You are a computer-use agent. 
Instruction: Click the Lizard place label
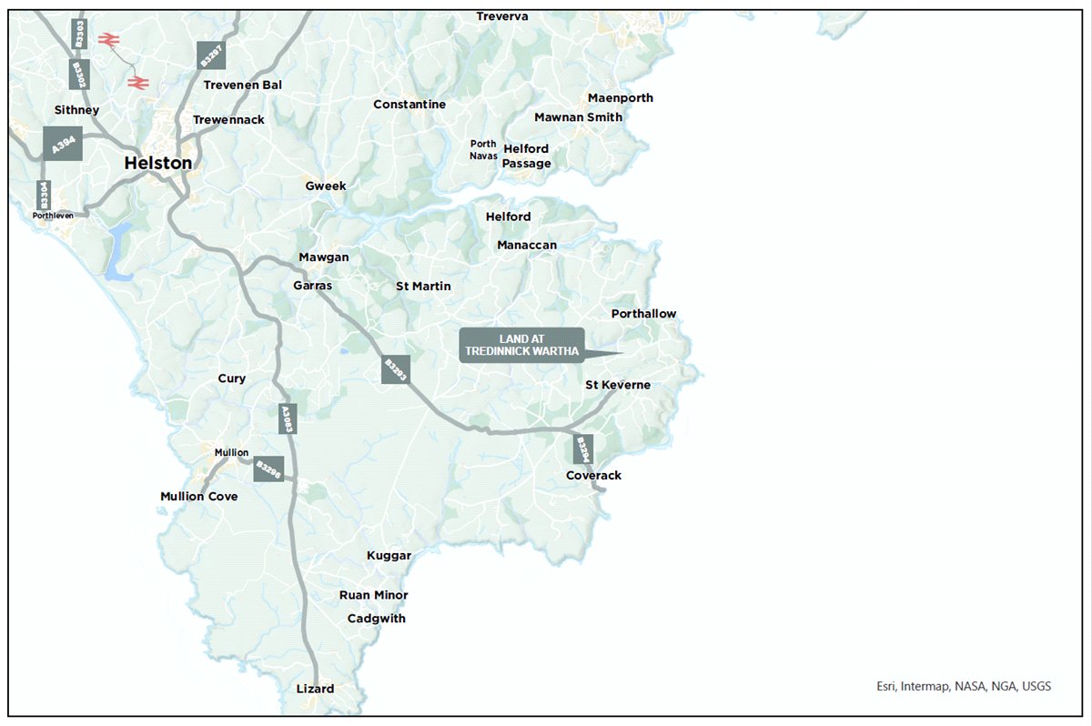click(x=315, y=689)
